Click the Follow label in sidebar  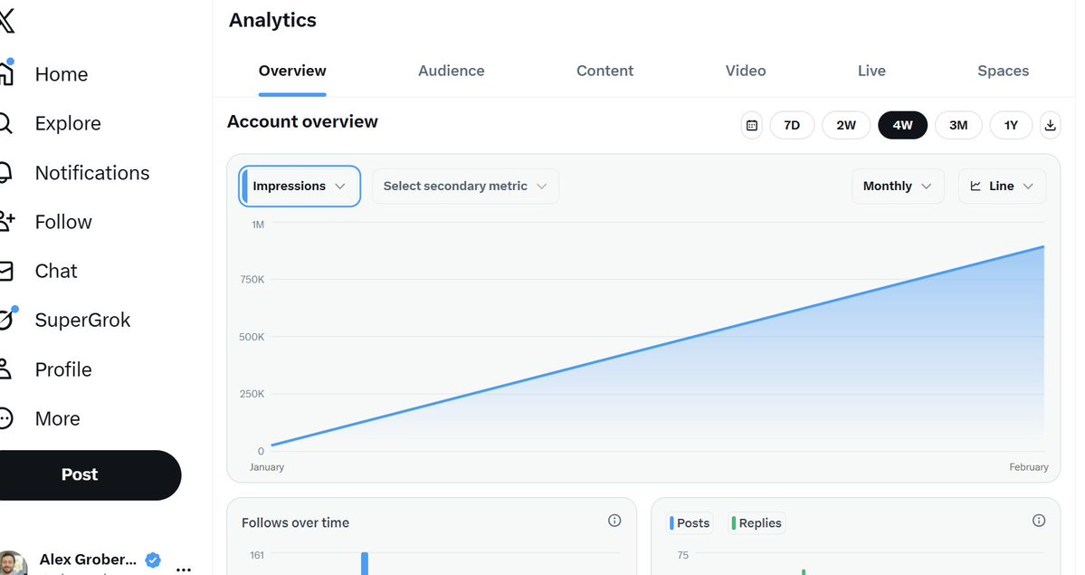pyautogui.click(x=63, y=222)
